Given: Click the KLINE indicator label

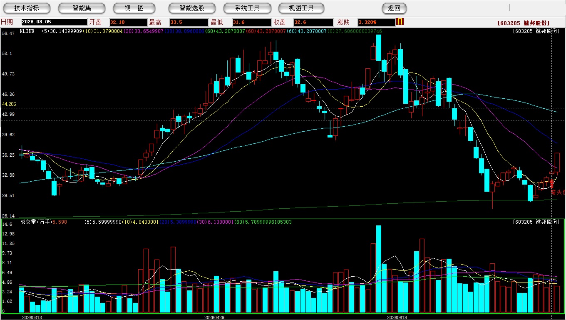Looking at the screenshot, I should [x=27, y=31].
